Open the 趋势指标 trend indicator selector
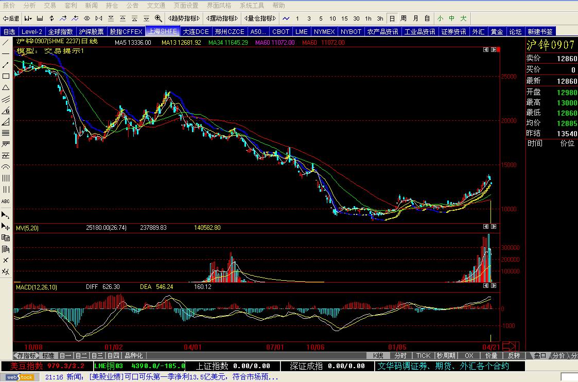This screenshot has height=382, width=578. click(184, 19)
